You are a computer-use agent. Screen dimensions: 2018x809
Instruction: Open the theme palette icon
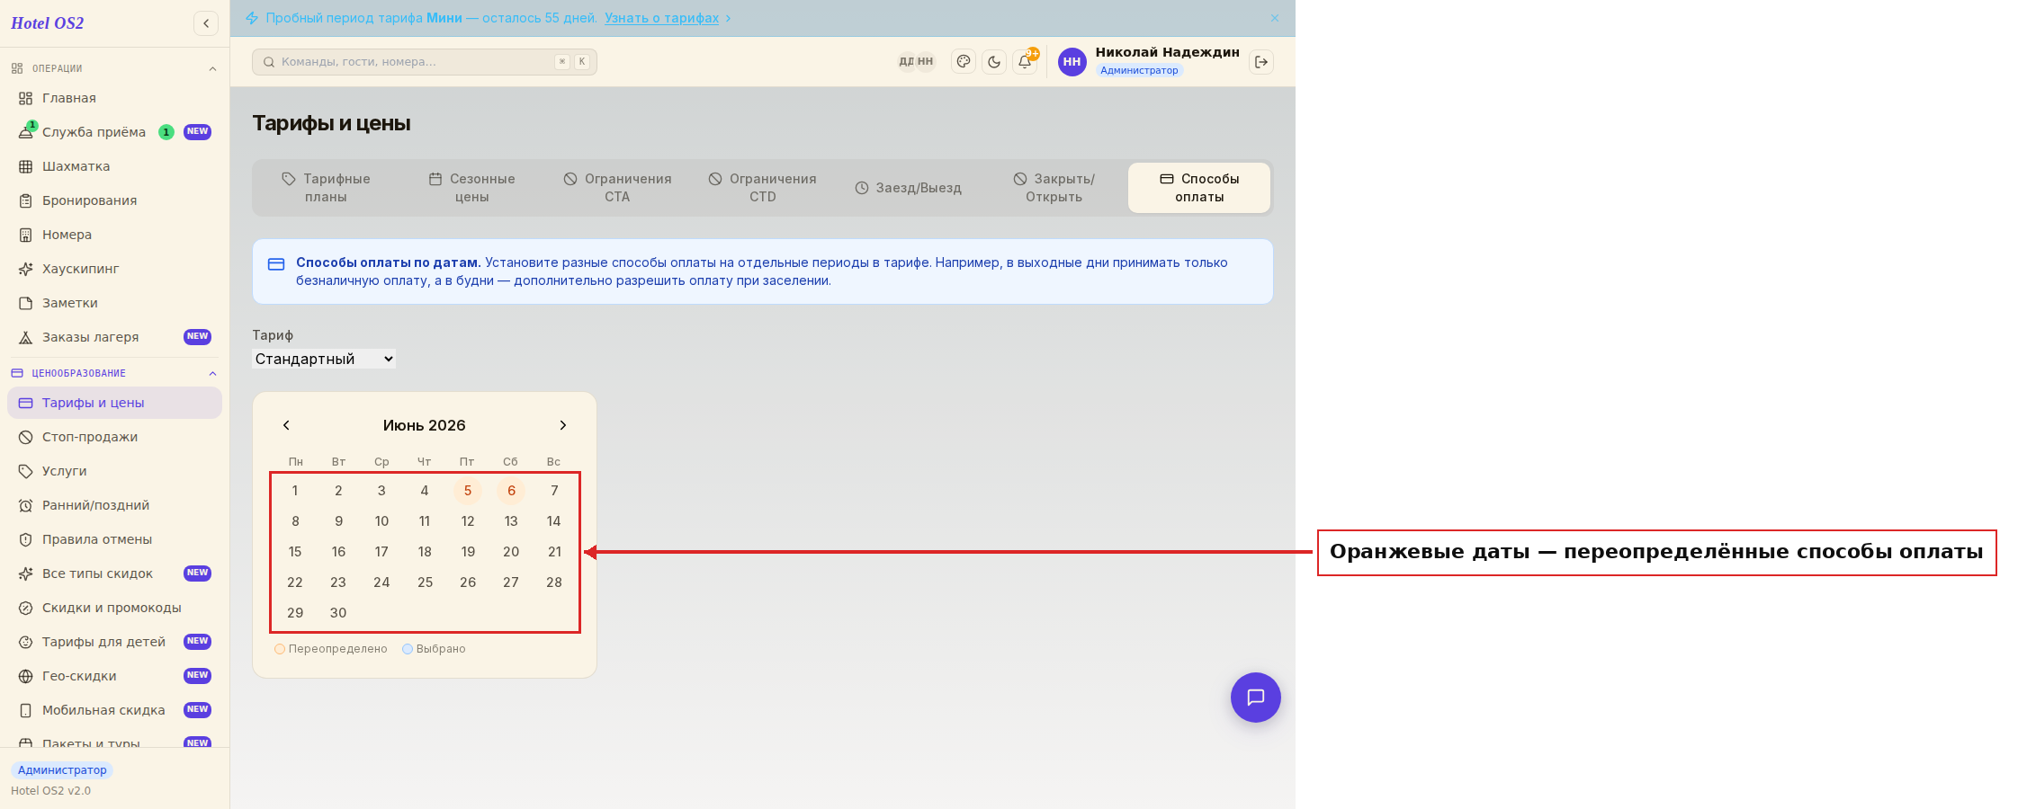[x=964, y=62]
